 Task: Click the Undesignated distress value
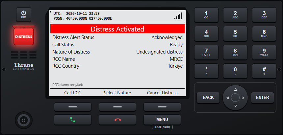160,52
